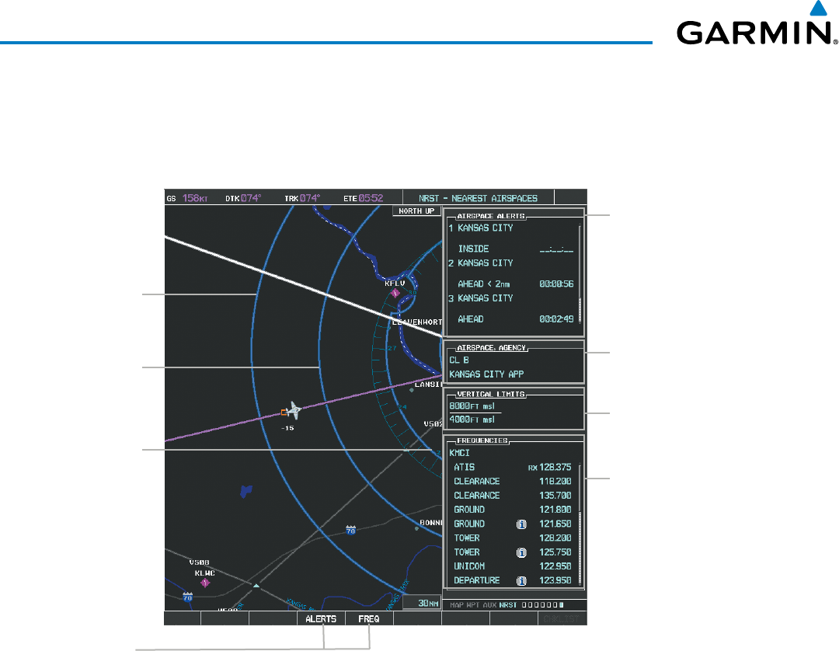Click the DTK 074° field
This screenshot has height=651, width=839.
click(243, 198)
